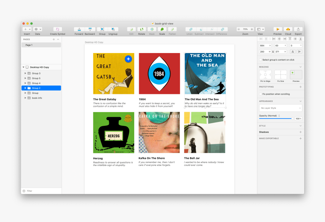Select the Scale tool icon

[162, 29]
